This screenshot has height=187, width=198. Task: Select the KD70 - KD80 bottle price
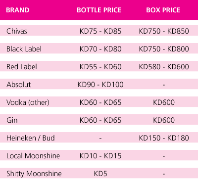click(x=100, y=49)
